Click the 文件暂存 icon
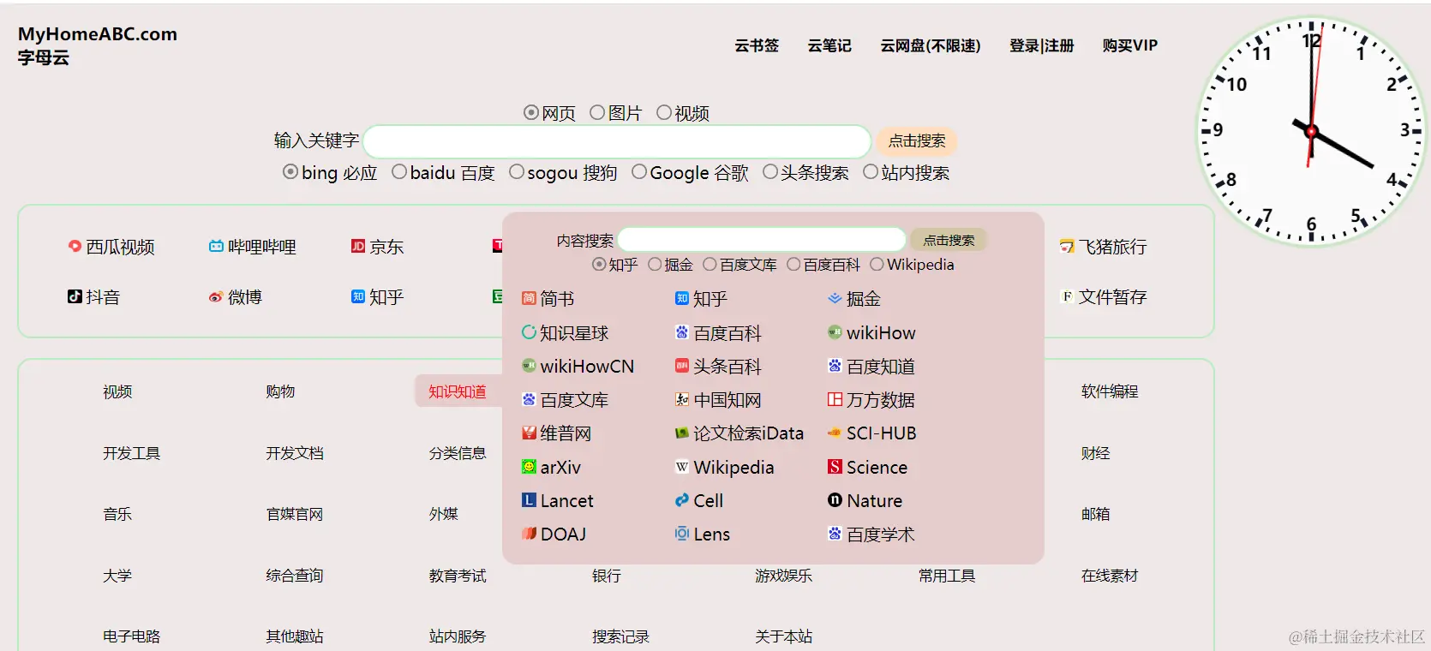This screenshot has width=1431, height=651. click(x=1067, y=297)
